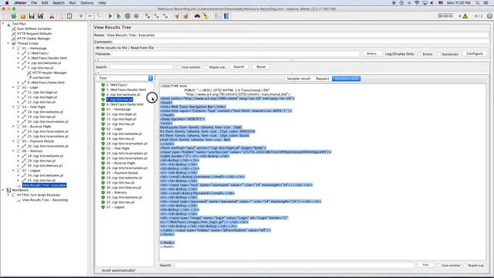Screen dimensions: 494x278
Task: Collapse the 01 - Homepage controller
Action: tap(13, 48)
